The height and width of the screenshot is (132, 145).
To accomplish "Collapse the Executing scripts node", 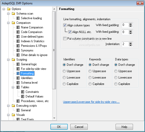I will [8, 106].
